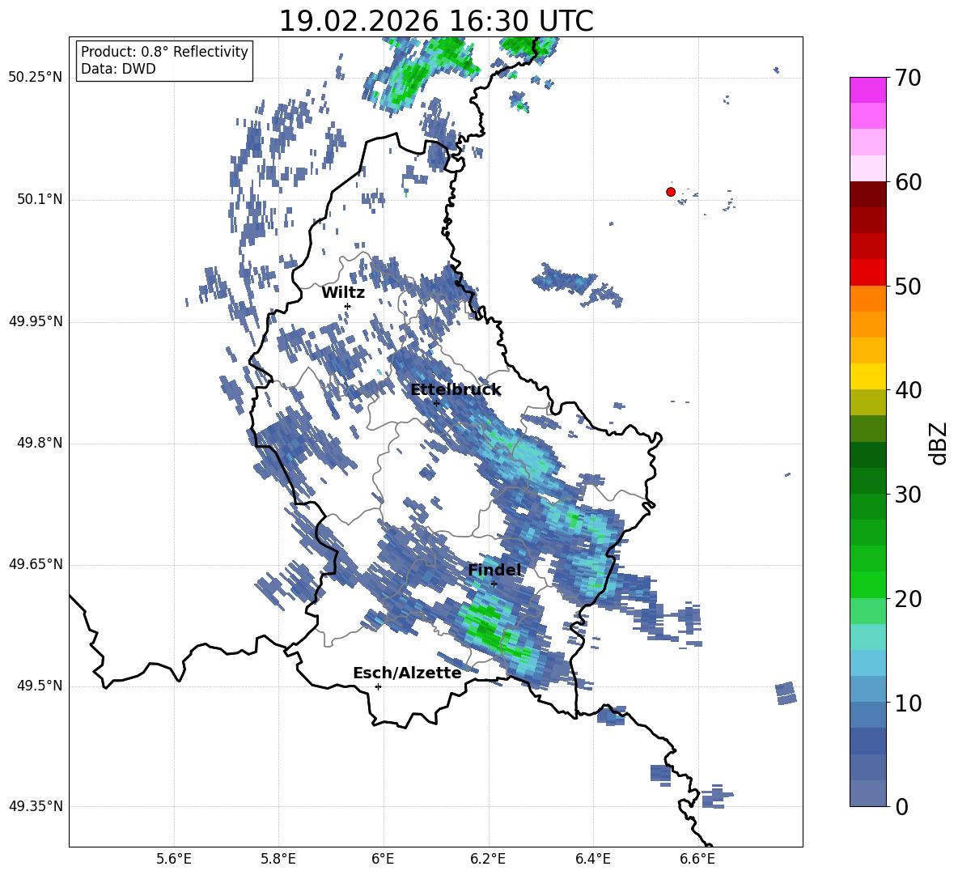Screen dimensions: 958x875
Task: Click the dark maroon colorbar segment below 60
Action: click(x=867, y=194)
